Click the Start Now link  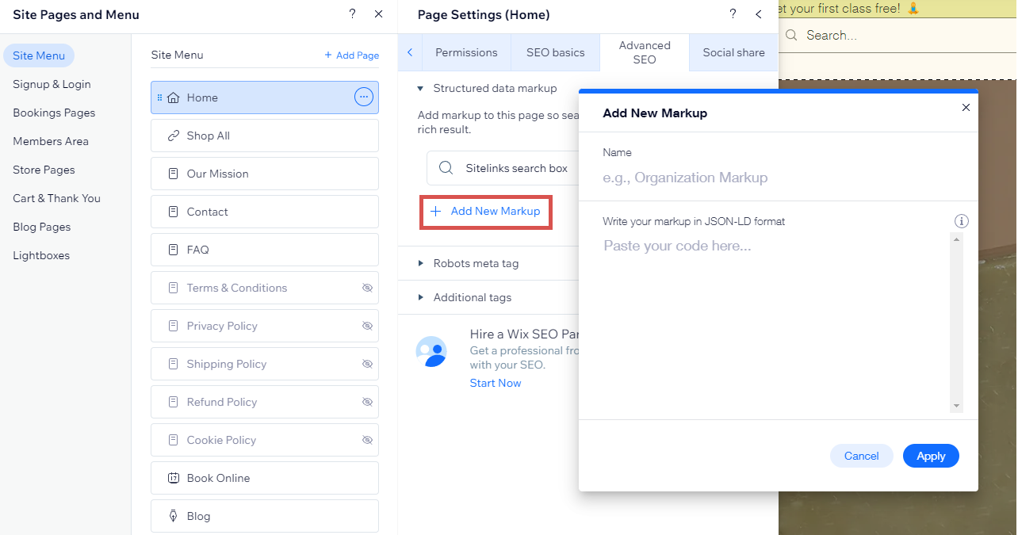point(496,383)
